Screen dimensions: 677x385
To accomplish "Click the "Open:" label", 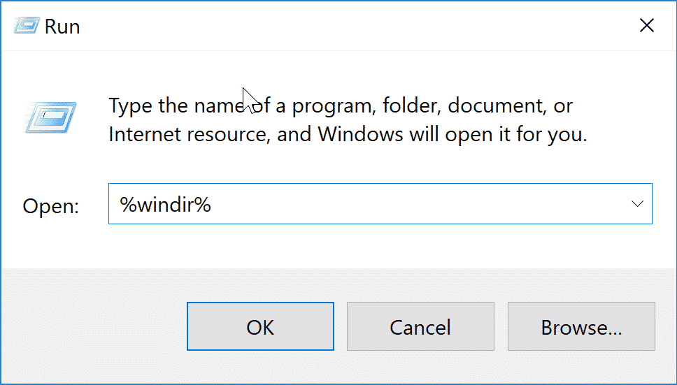I will (51, 205).
